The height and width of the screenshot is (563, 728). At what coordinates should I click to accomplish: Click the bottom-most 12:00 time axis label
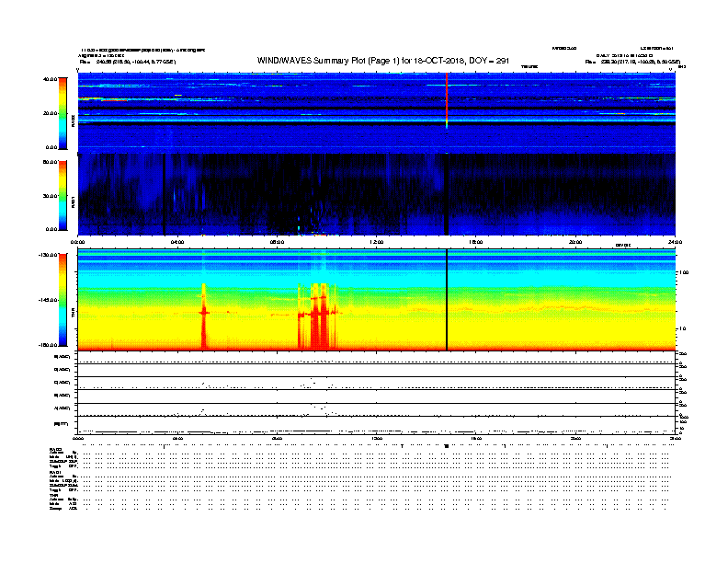click(x=377, y=439)
